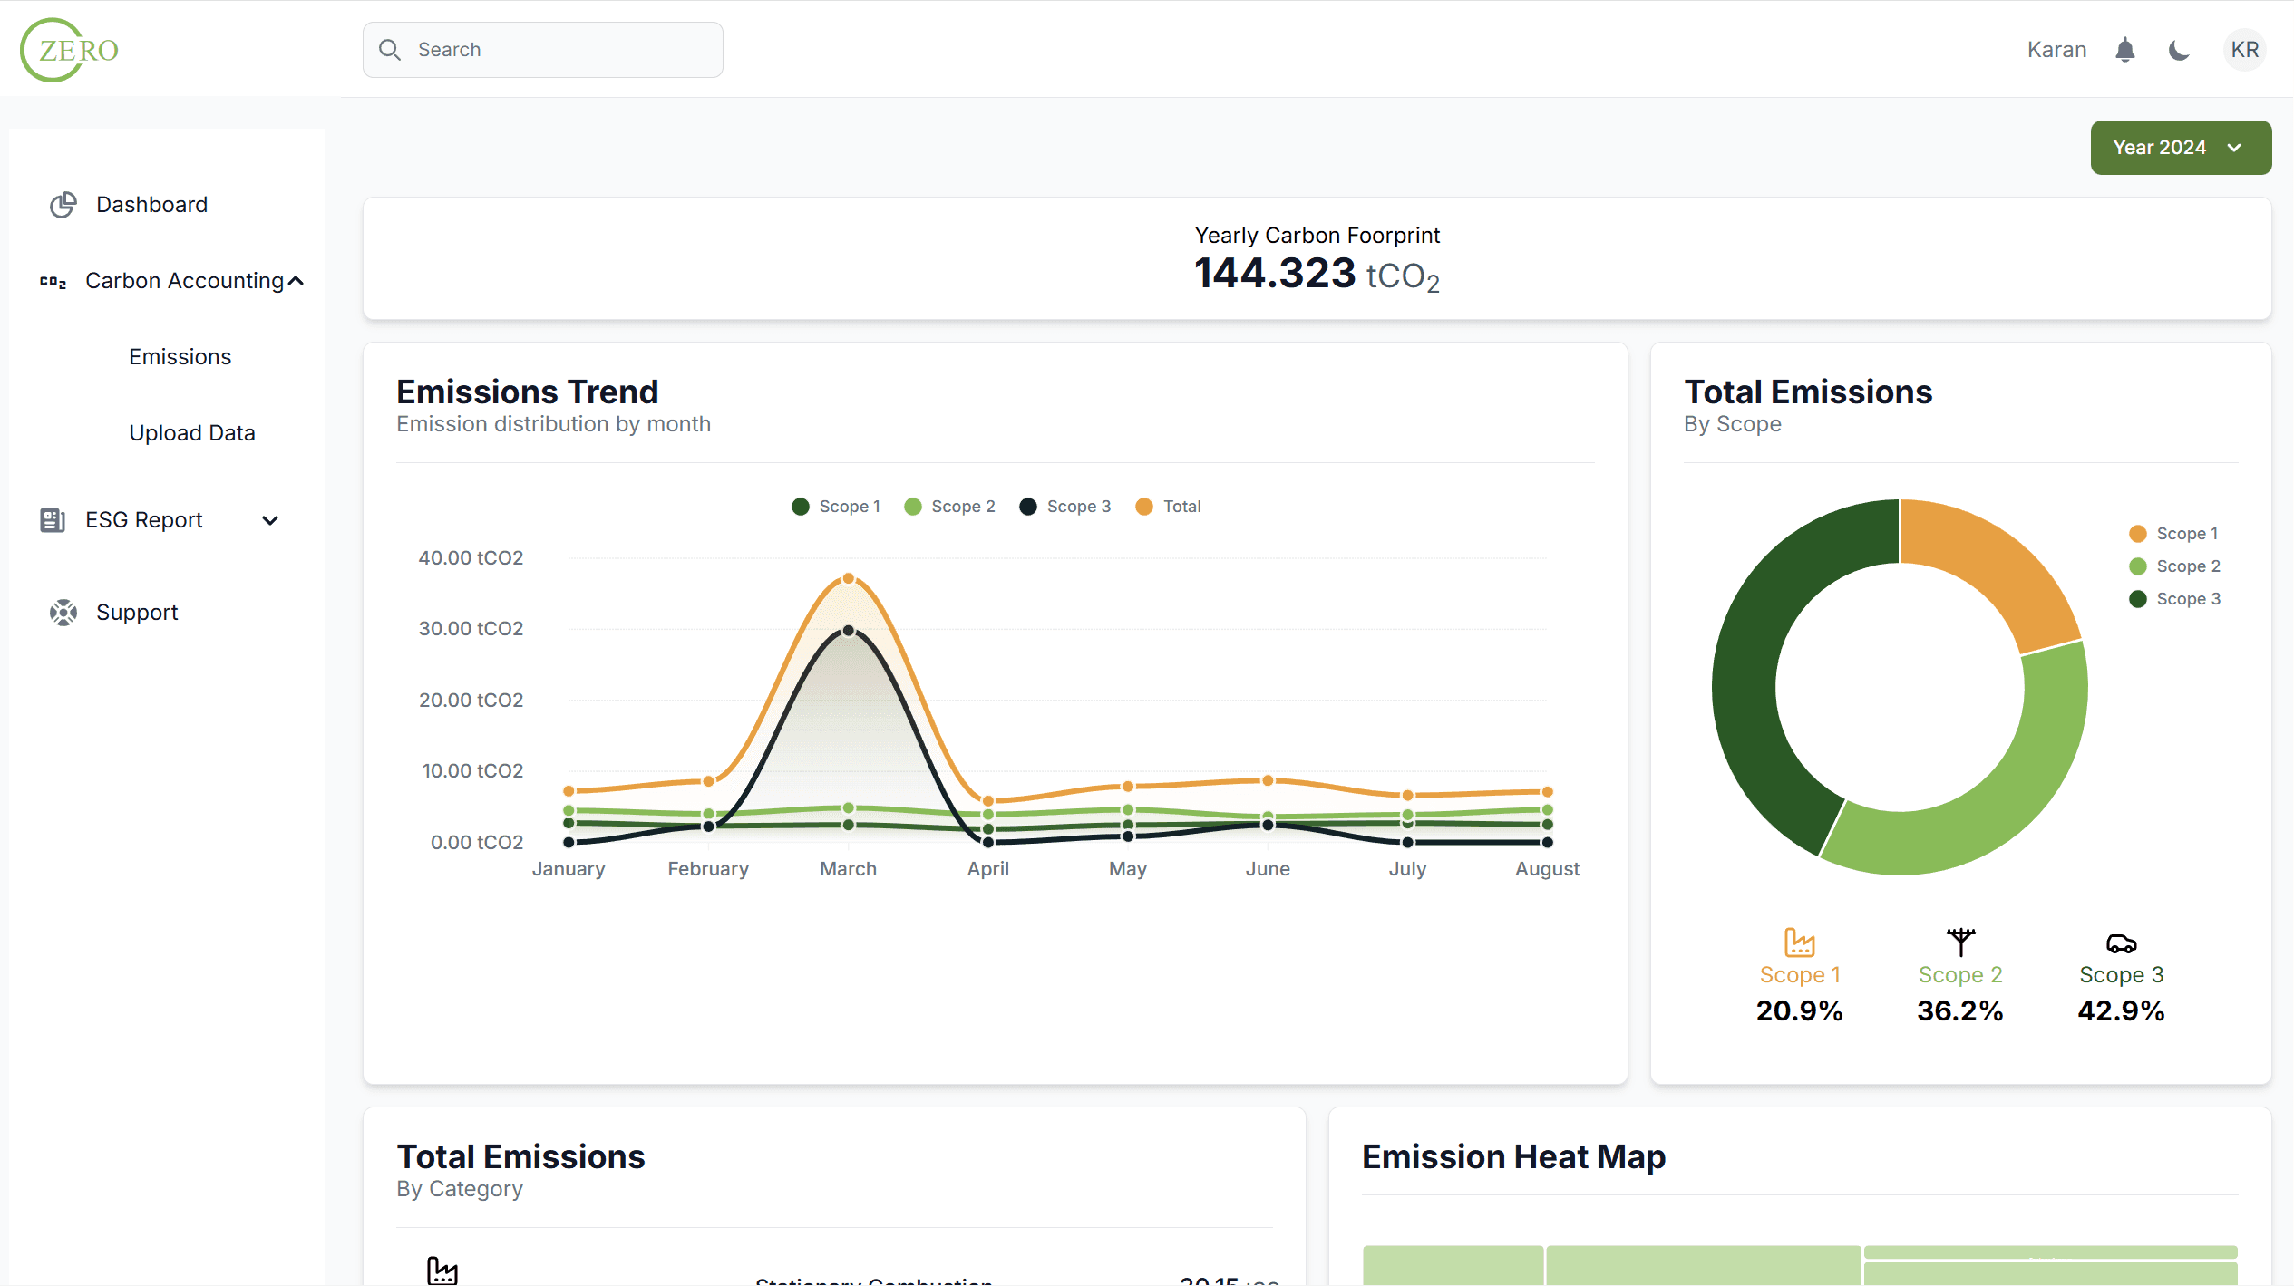Viewport: 2294px width, 1286px height.
Task: Click the Scope 1 factory icon
Action: [1799, 943]
